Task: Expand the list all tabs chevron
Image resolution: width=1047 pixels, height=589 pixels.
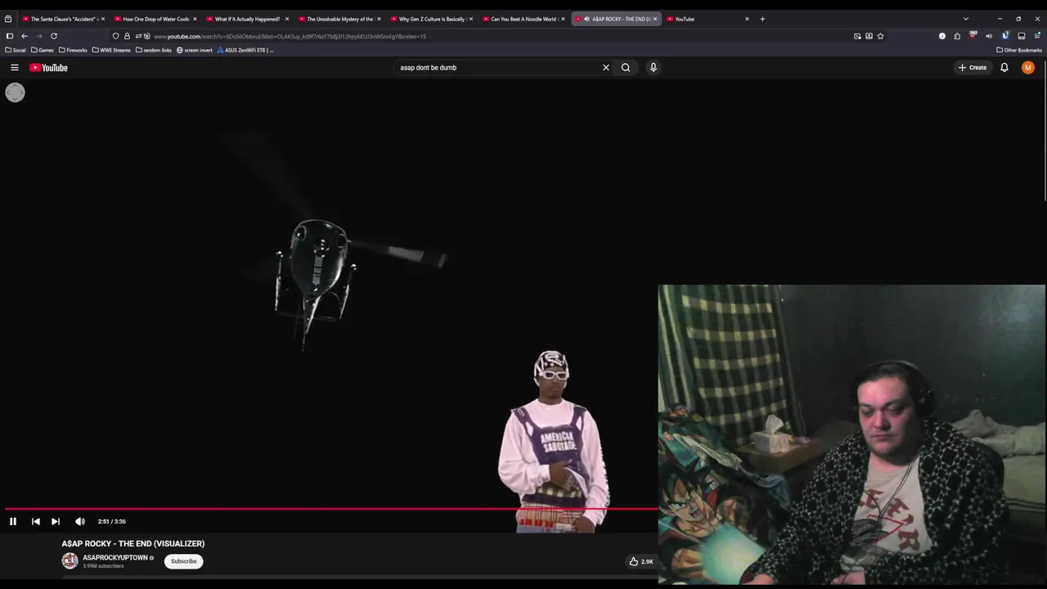Action: point(966,19)
